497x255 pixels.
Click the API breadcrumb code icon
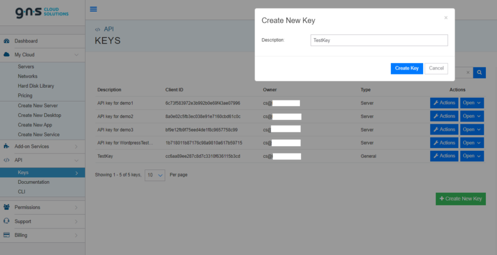click(98, 29)
